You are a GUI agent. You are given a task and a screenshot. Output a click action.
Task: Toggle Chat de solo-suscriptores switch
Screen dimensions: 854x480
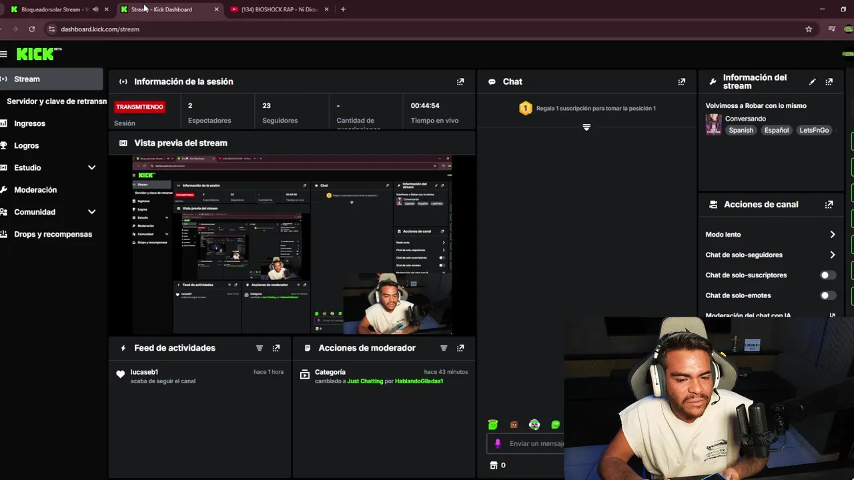pyautogui.click(x=827, y=275)
